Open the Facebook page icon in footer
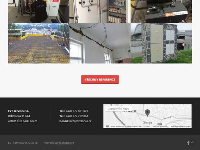200x150 pixels. tap(188, 143)
